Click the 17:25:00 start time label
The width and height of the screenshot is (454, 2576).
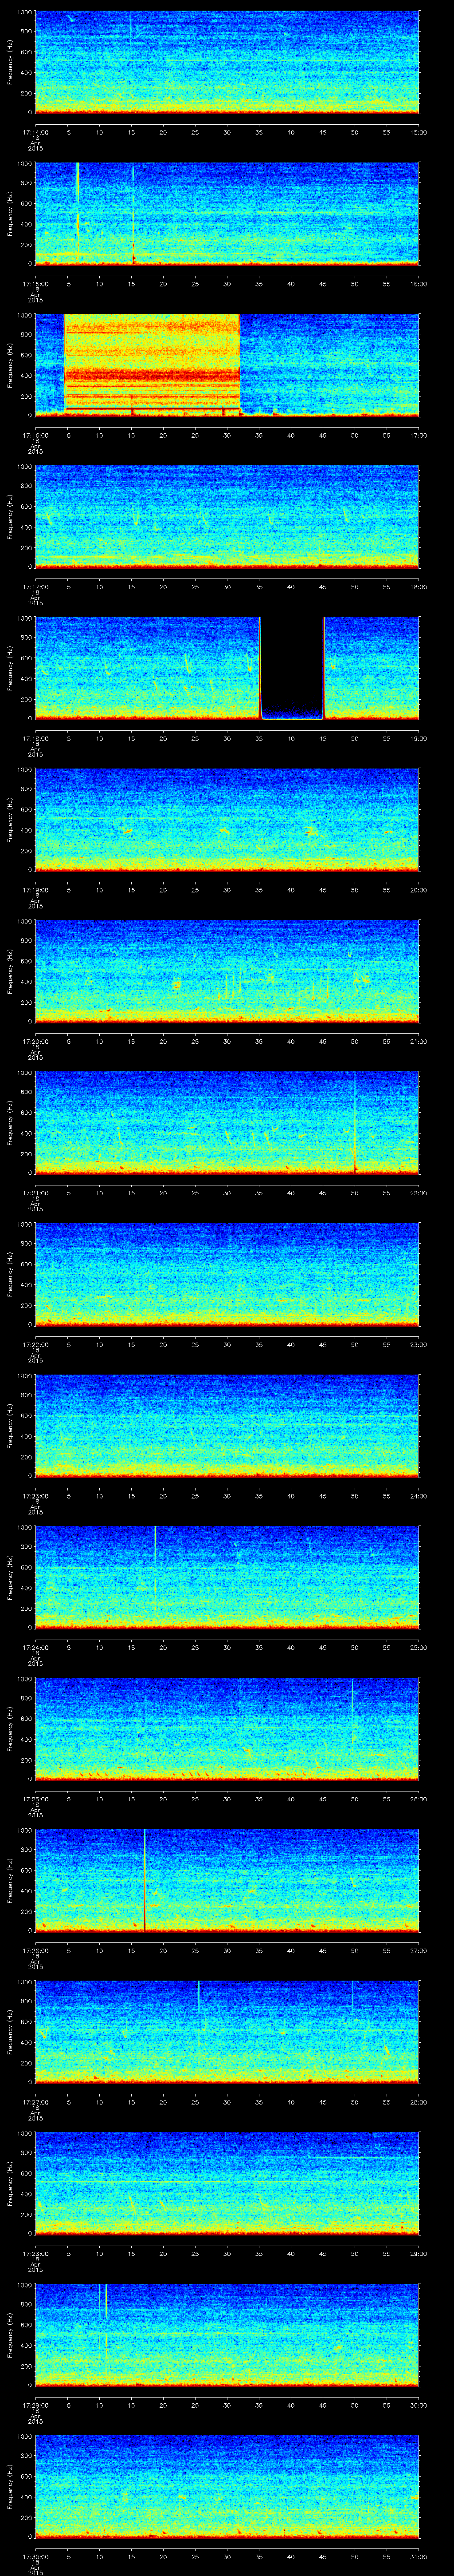(x=35, y=1799)
